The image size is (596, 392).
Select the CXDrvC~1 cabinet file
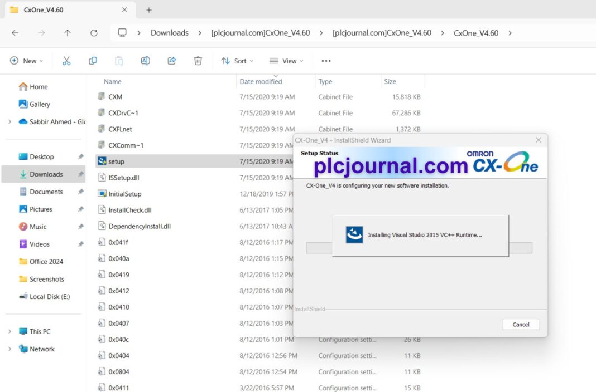(123, 113)
